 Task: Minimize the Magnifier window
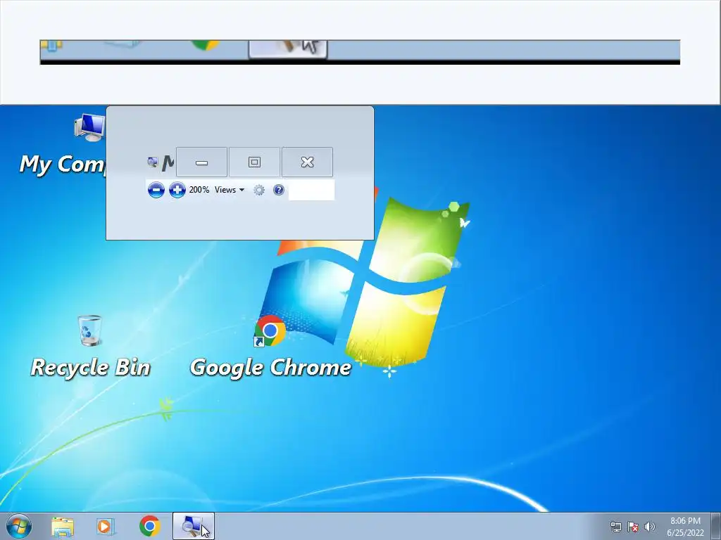(x=201, y=162)
